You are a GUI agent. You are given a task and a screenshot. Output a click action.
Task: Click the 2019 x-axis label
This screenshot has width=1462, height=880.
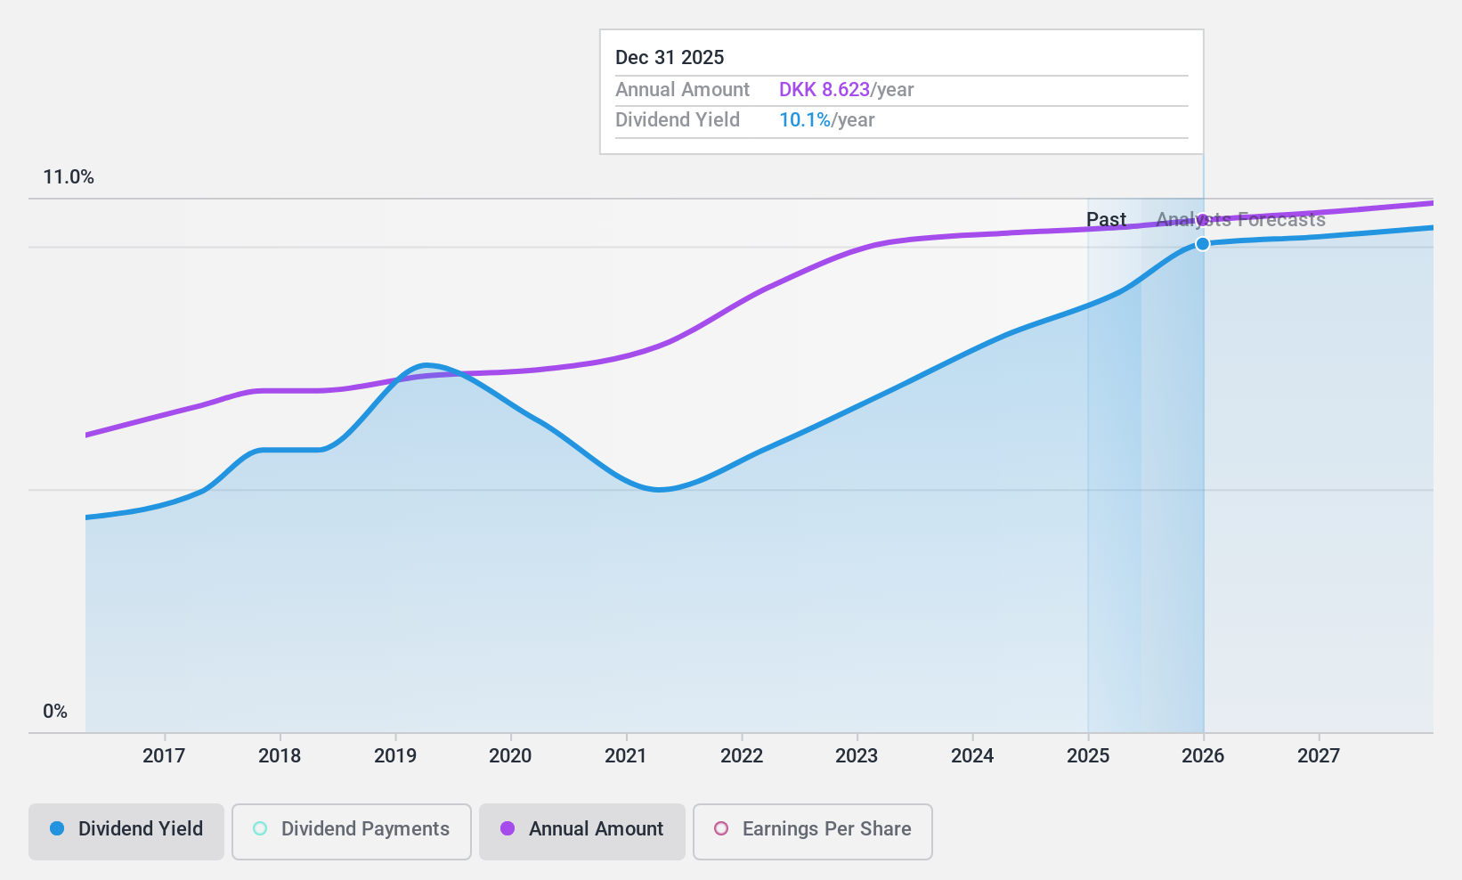click(x=395, y=756)
